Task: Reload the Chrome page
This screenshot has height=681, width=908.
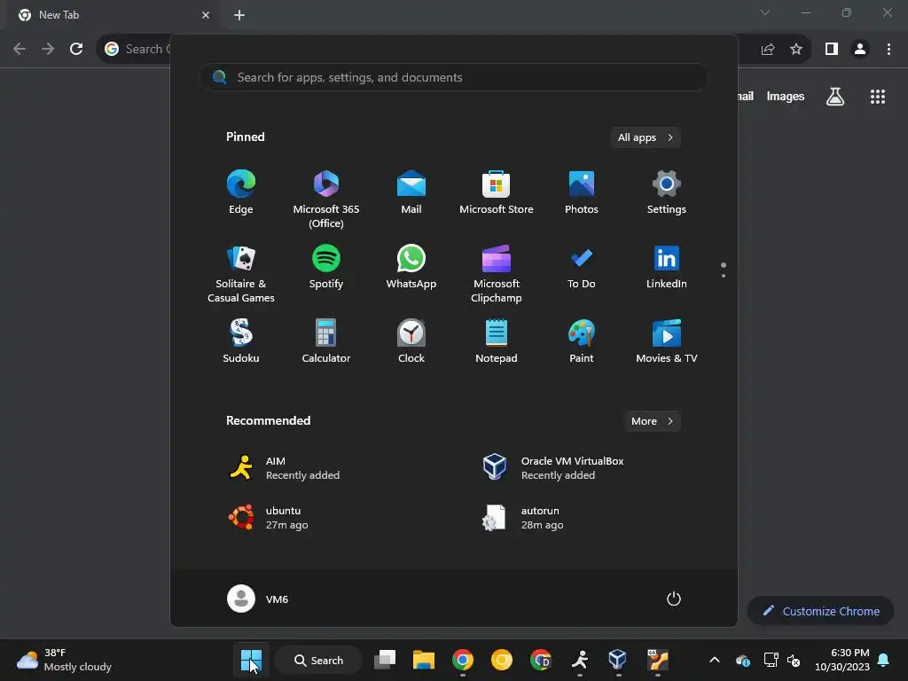Action: coord(76,50)
